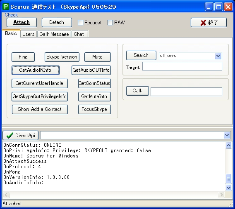235x209 pixels.
Task: Click the OnName: Scarus for Windows line
Action: (41, 155)
